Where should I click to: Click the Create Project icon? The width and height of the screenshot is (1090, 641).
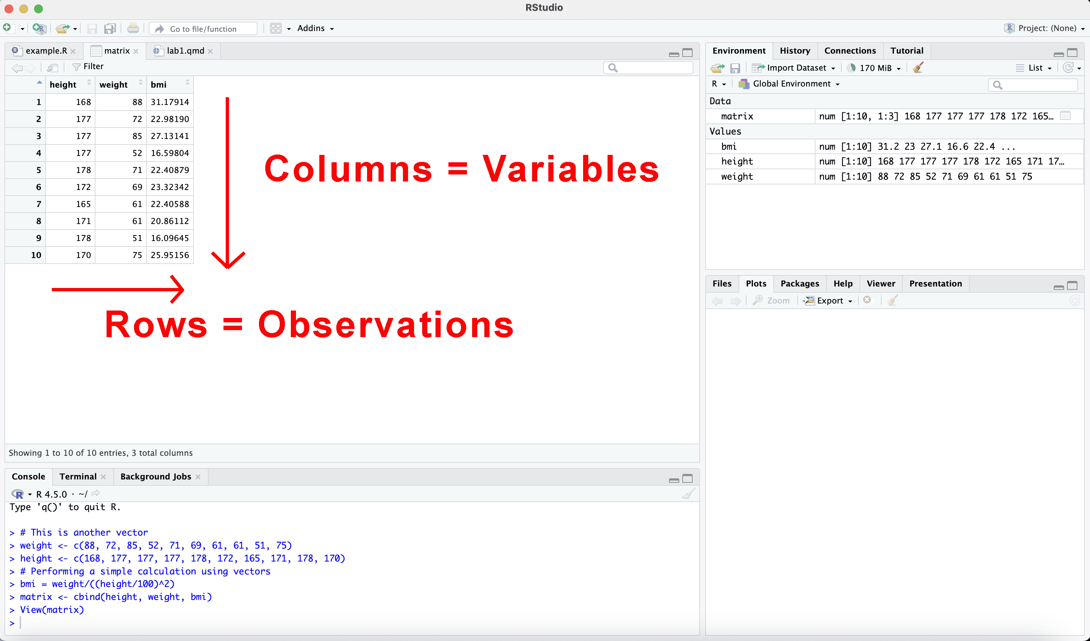click(x=39, y=28)
